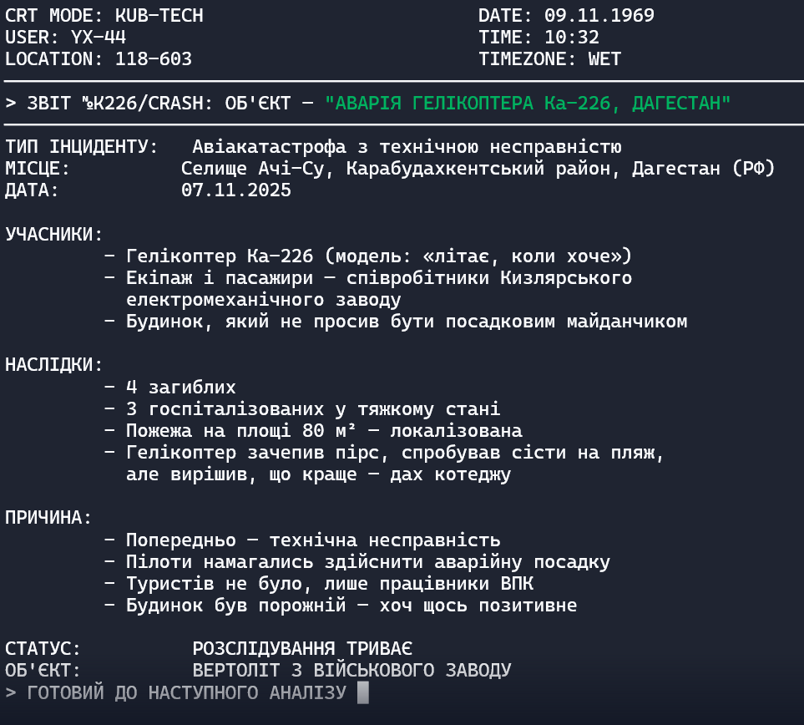Click the 'ВЕРТОЛІТ З ВІЙСЬКОВОГО ЗАВОДУ' object value

(351, 671)
